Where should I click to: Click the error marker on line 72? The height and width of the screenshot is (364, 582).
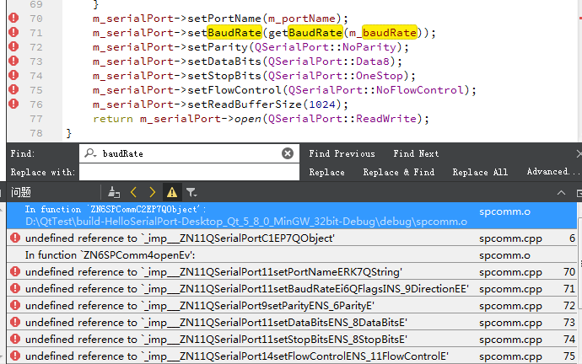pyautogui.click(x=13, y=46)
